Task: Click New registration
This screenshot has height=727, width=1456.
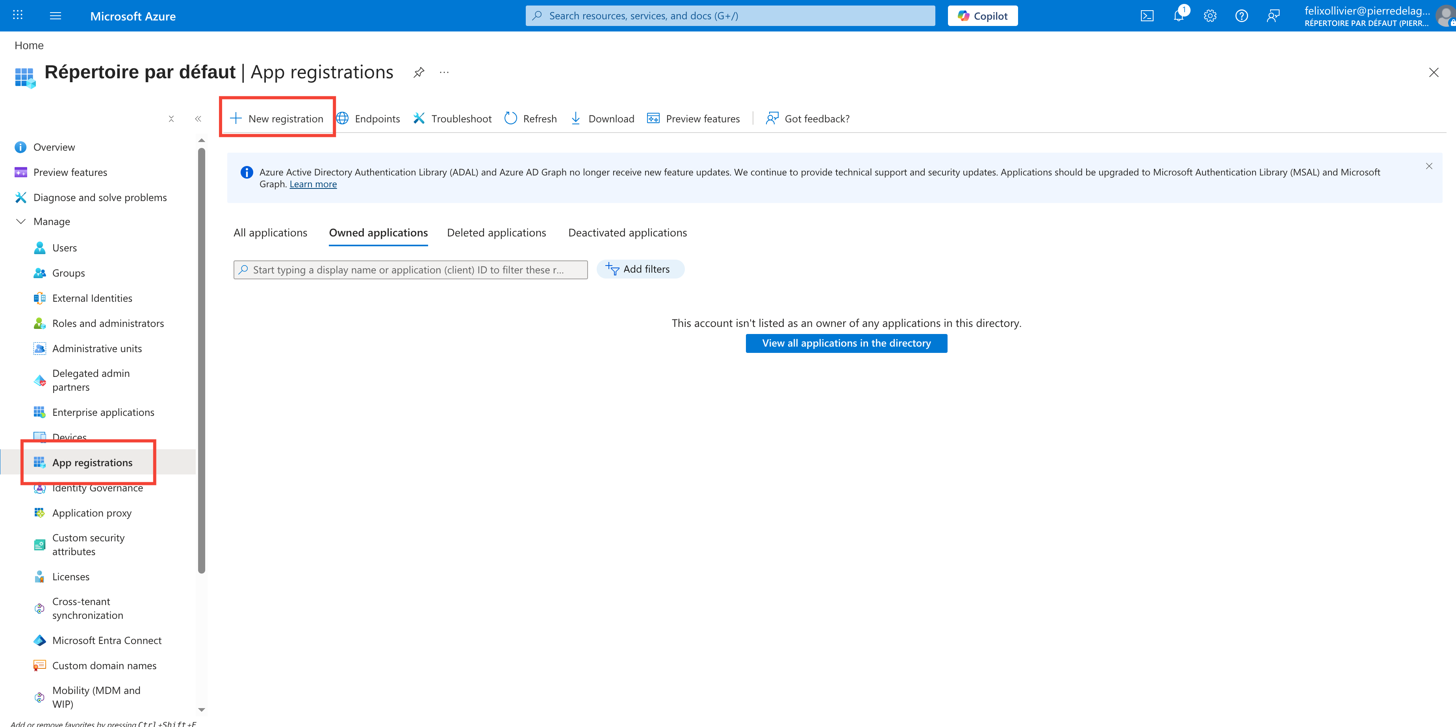Action: 277,118
